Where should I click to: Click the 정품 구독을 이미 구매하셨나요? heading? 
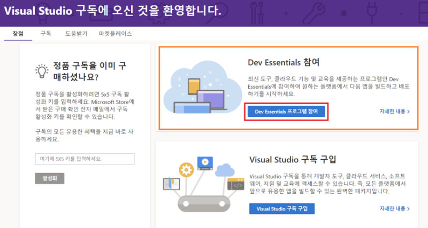pos(89,71)
